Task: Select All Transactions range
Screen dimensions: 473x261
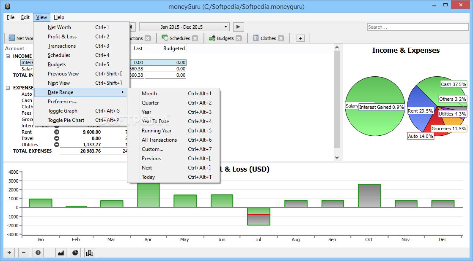Action: 174,140
